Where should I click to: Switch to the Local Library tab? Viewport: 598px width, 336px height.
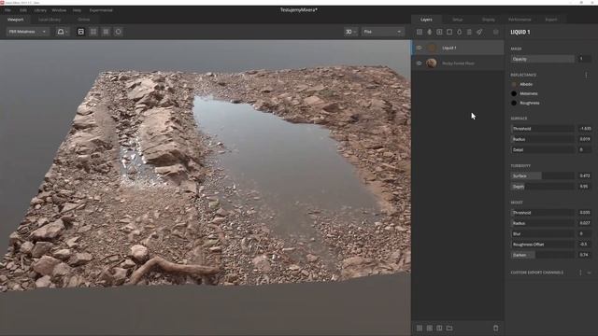(50, 20)
